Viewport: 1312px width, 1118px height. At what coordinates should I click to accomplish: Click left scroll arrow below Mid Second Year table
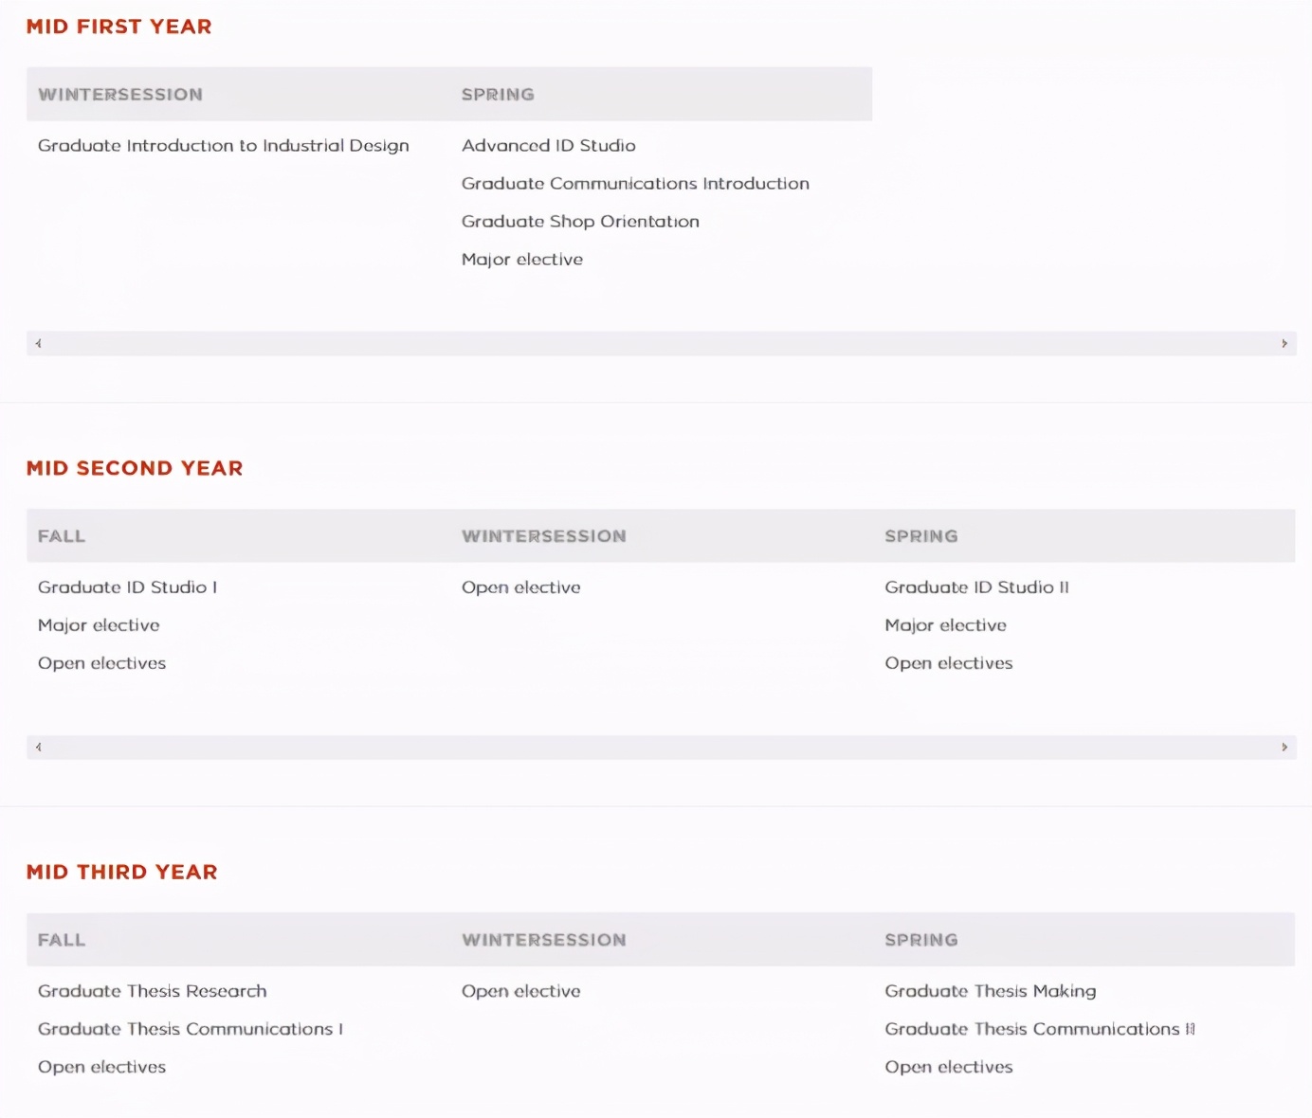tap(38, 748)
